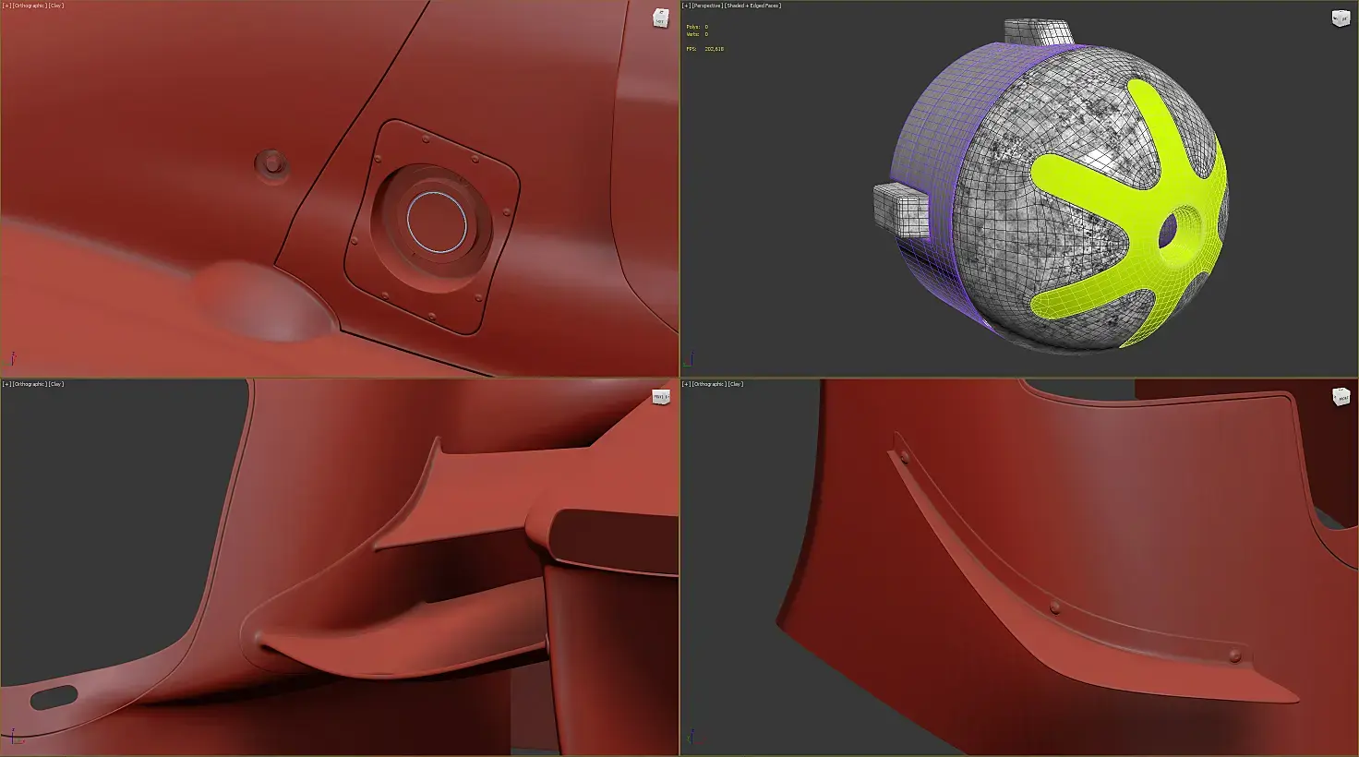Screen dimensions: 1359x757
Task: Open the Clay shading menu in the winglet viewport
Action: [x=55, y=384]
